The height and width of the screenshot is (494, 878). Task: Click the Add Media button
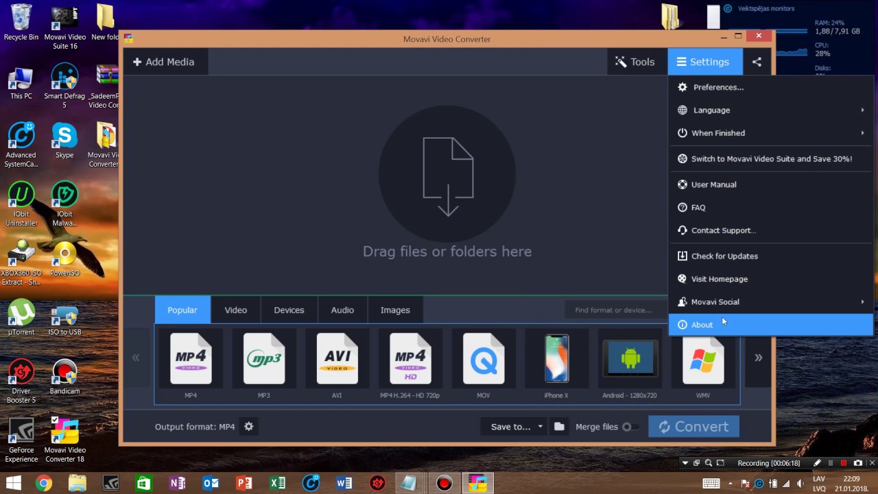[164, 62]
